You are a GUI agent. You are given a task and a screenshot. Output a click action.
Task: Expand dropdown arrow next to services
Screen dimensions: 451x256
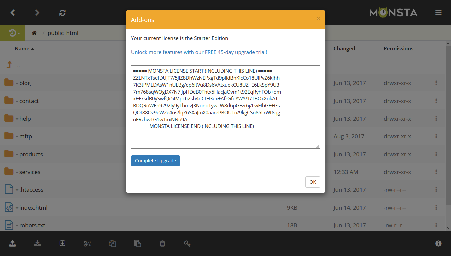coord(17,172)
